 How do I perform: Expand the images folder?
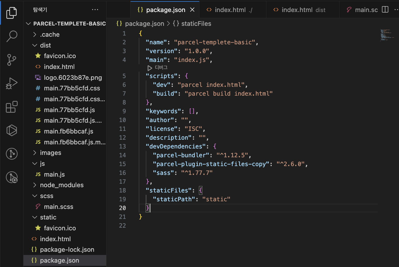click(65, 153)
